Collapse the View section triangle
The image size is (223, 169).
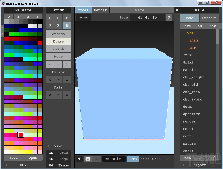(49, 146)
